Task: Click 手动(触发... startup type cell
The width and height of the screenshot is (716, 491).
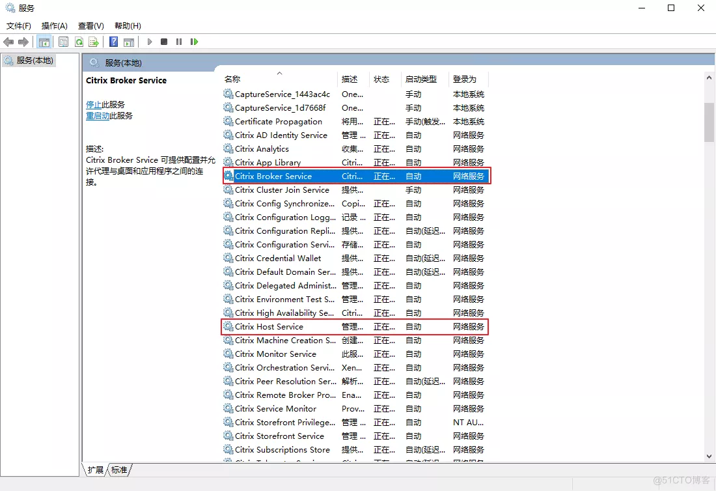Action: [425, 121]
